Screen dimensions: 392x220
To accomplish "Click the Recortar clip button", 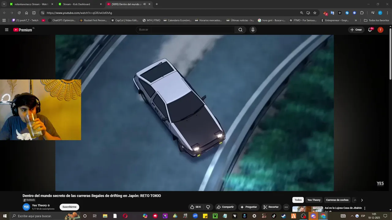I will click(x=271, y=207).
